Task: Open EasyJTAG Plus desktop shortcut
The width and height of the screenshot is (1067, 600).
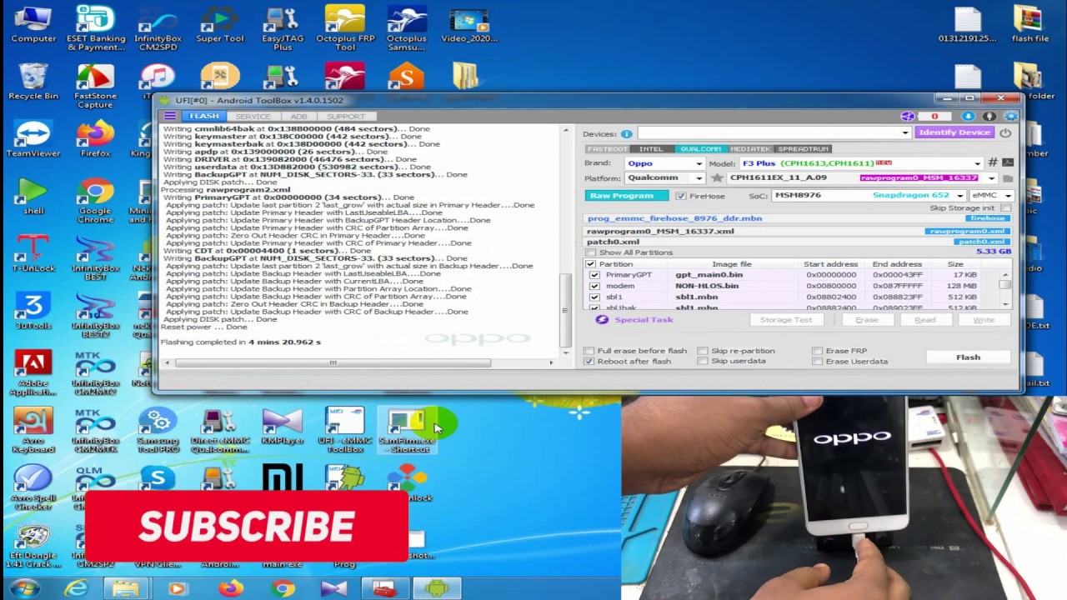Action: [x=282, y=27]
